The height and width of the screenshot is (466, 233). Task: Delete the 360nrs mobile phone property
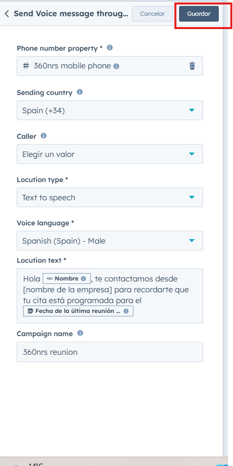[192, 66]
